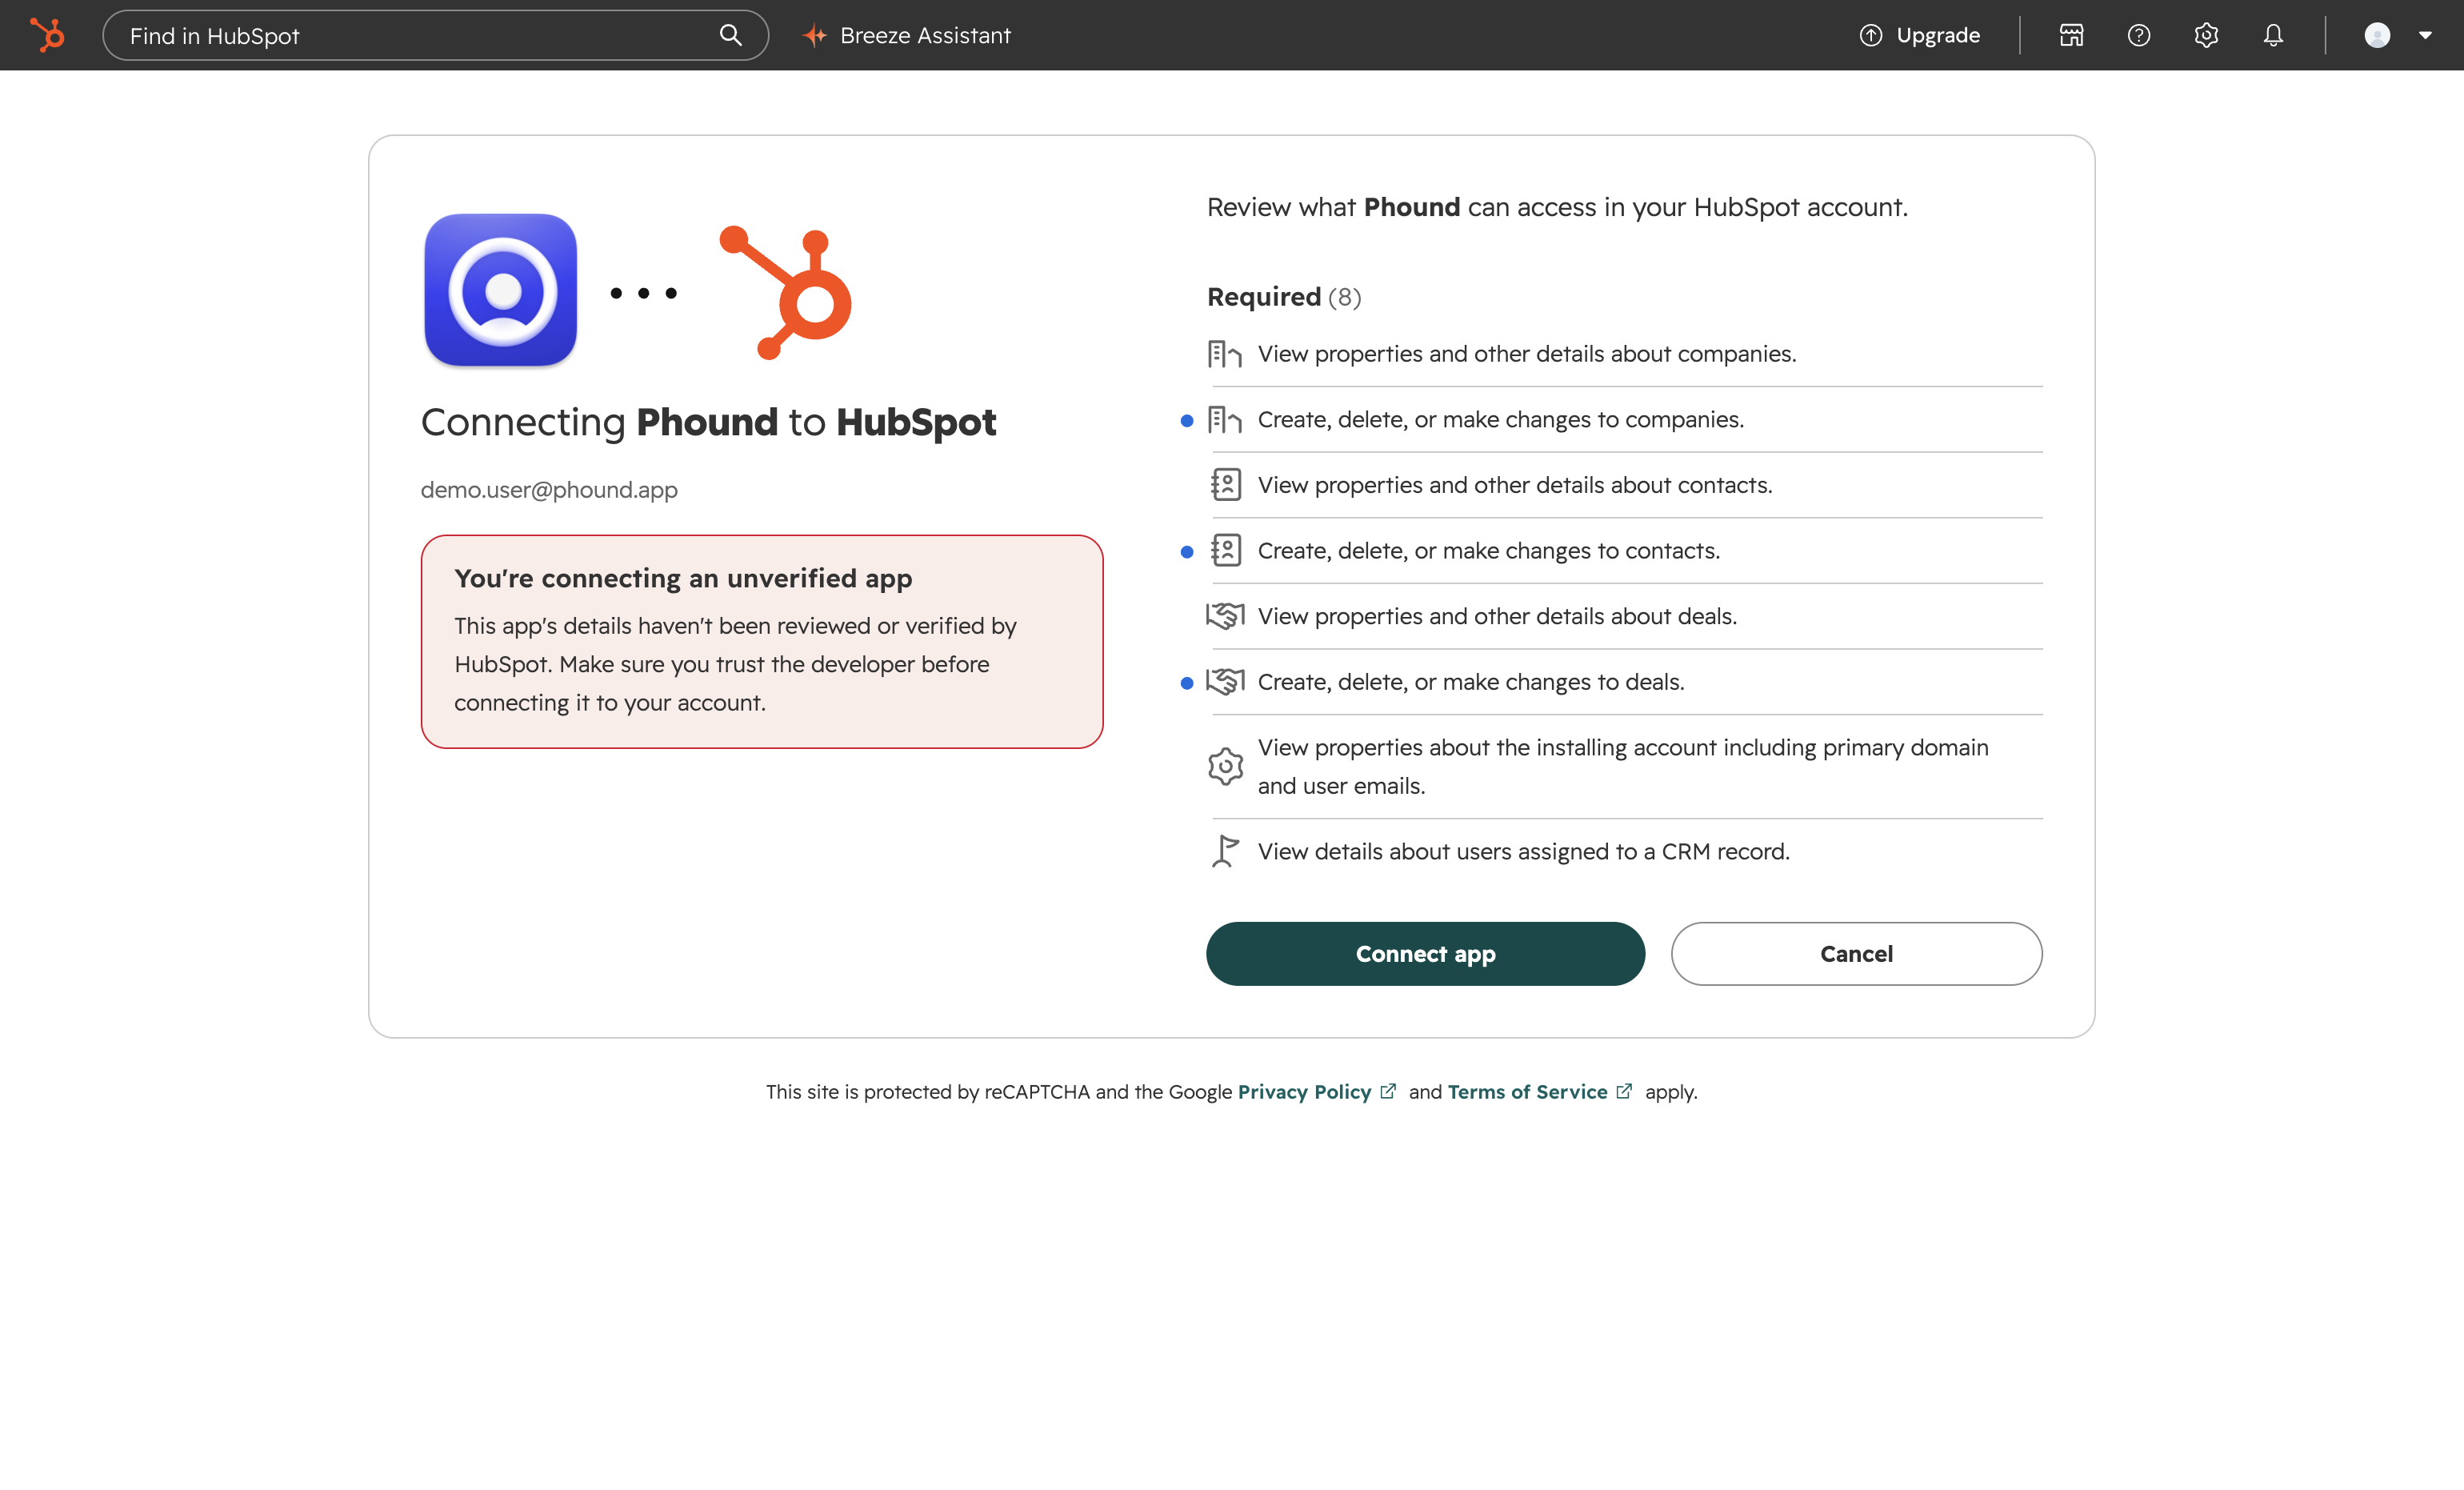Open the Help question mark icon
The width and height of the screenshot is (2464, 1490).
tap(2138, 35)
